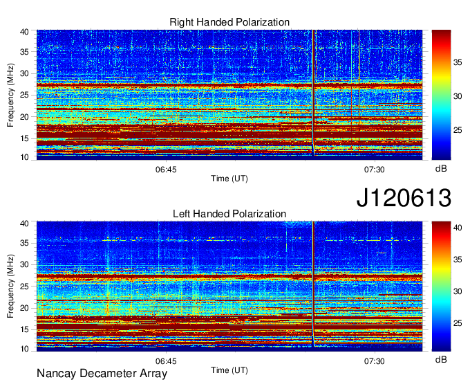This screenshot has height=382, width=470.
Task: Click the dB unit label under bottom colorbar
Action: 441,360
